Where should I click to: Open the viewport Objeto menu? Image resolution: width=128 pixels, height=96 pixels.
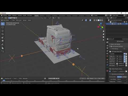pos(29,20)
